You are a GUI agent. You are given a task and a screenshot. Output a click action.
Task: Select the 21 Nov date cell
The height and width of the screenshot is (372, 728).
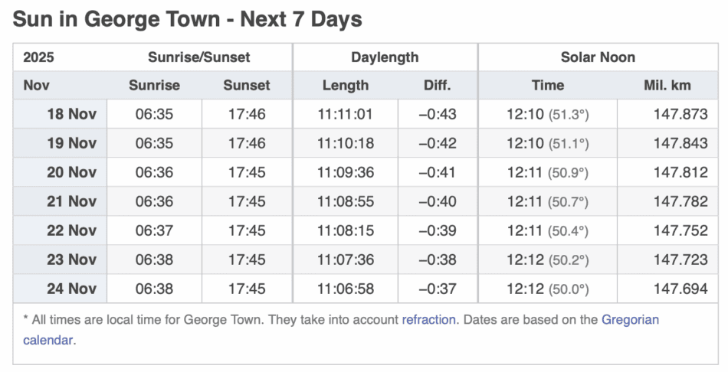(x=71, y=202)
